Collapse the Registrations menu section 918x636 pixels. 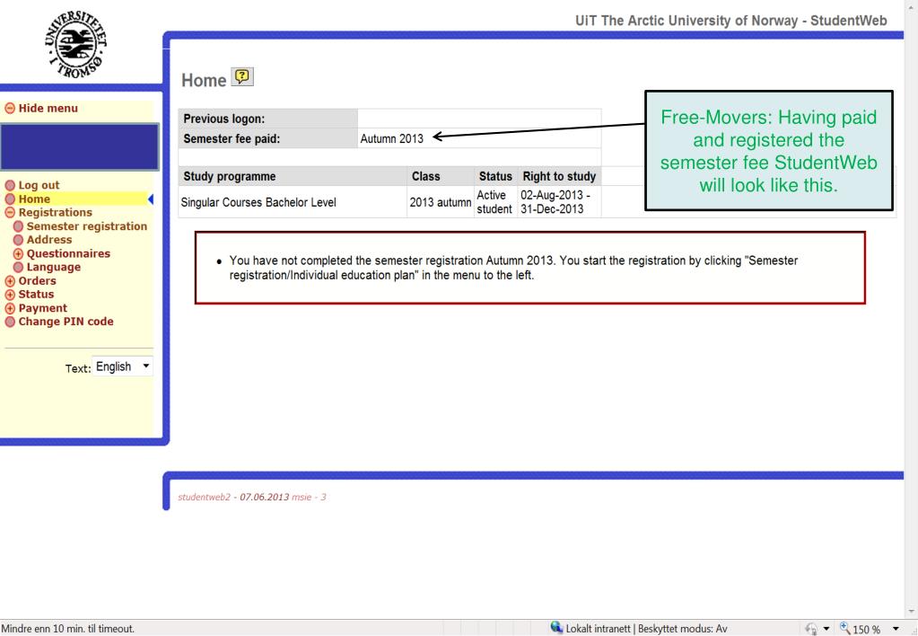9,211
